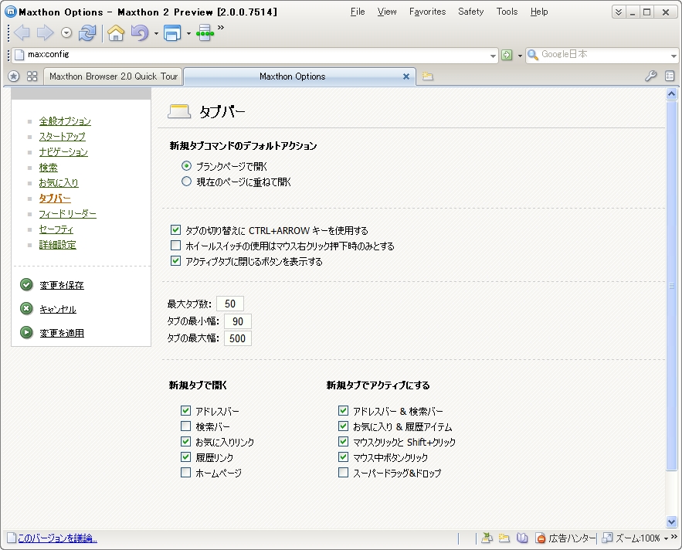The width and height of the screenshot is (682, 550).
Task: Click the new tab icon beside the tabs
Action: coord(428,76)
